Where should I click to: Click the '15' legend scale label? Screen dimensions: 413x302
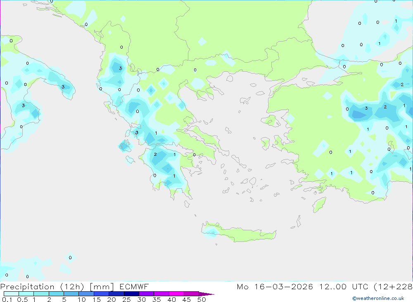coord(97,300)
